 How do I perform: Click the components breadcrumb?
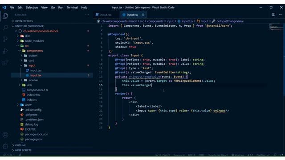coord(155,21)
